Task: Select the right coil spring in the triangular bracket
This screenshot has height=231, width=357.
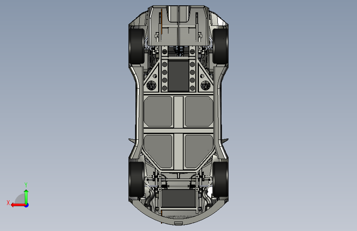Action: point(205,85)
